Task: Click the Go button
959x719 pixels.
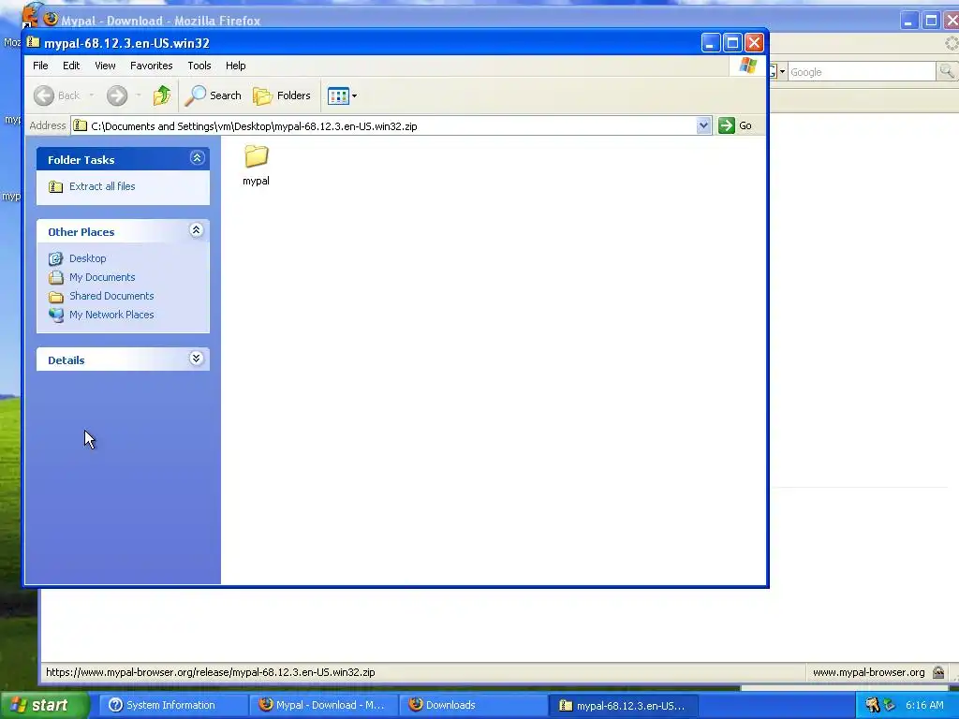Action: point(735,125)
